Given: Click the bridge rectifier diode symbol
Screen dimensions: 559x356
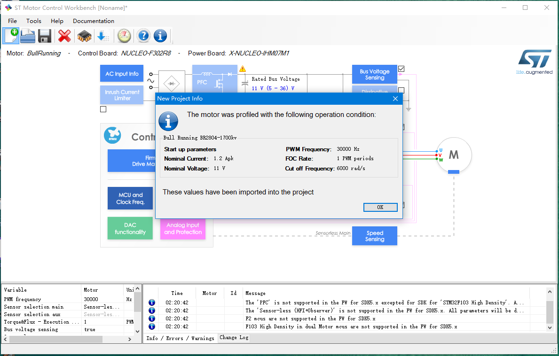Looking at the screenshot, I should click(x=172, y=84).
